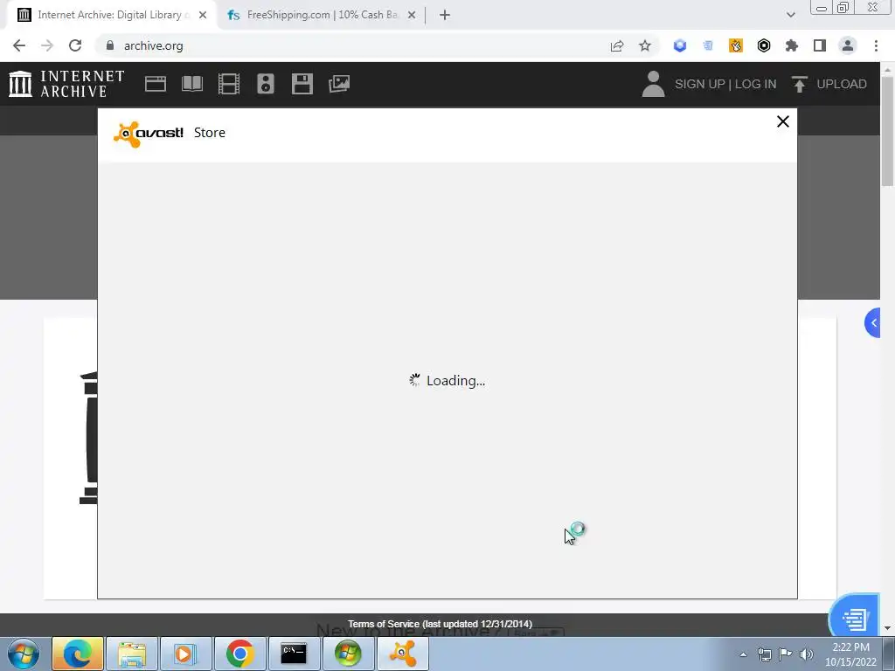Close the Avast Store dialog

tap(782, 121)
